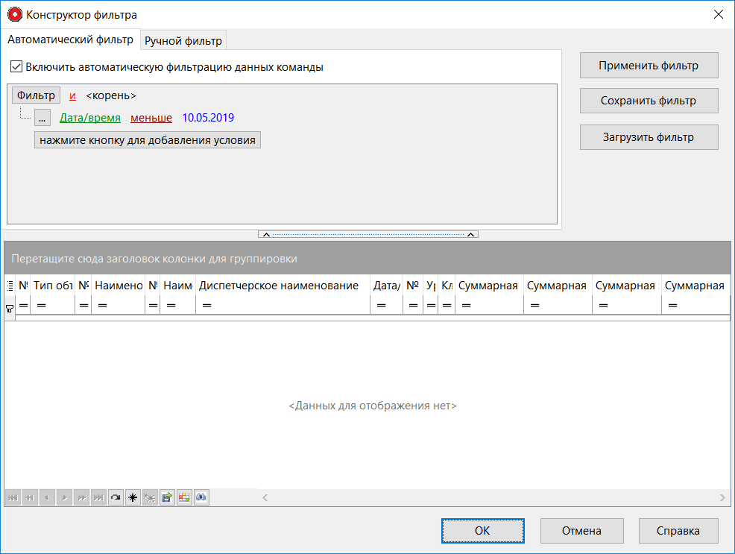Click the cancel edit curved-arrow icon

[116, 497]
